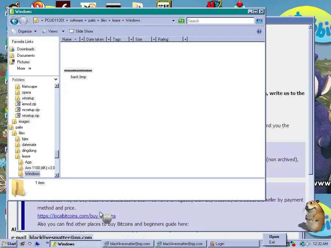Select the back.bmp thumbnail
This screenshot has width=331, height=248.
(x=78, y=70)
